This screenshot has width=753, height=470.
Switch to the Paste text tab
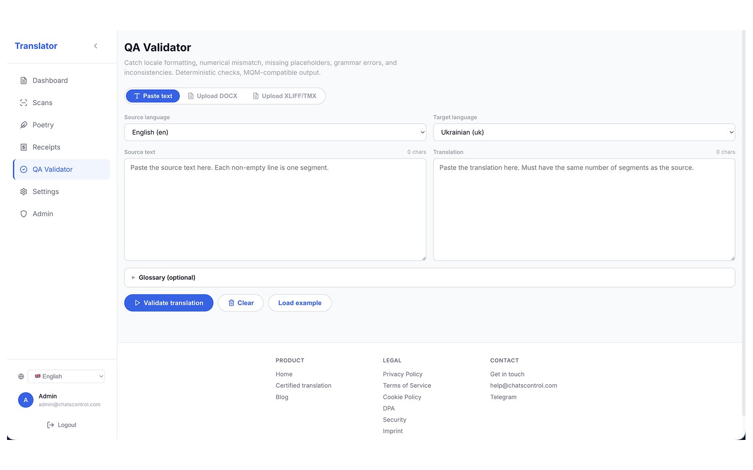pyautogui.click(x=153, y=96)
